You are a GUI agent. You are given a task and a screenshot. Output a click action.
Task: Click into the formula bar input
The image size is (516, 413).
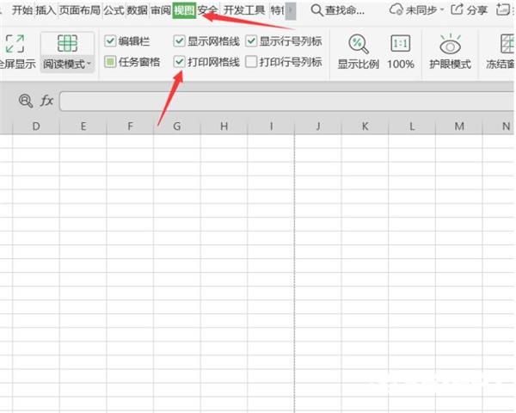point(286,102)
